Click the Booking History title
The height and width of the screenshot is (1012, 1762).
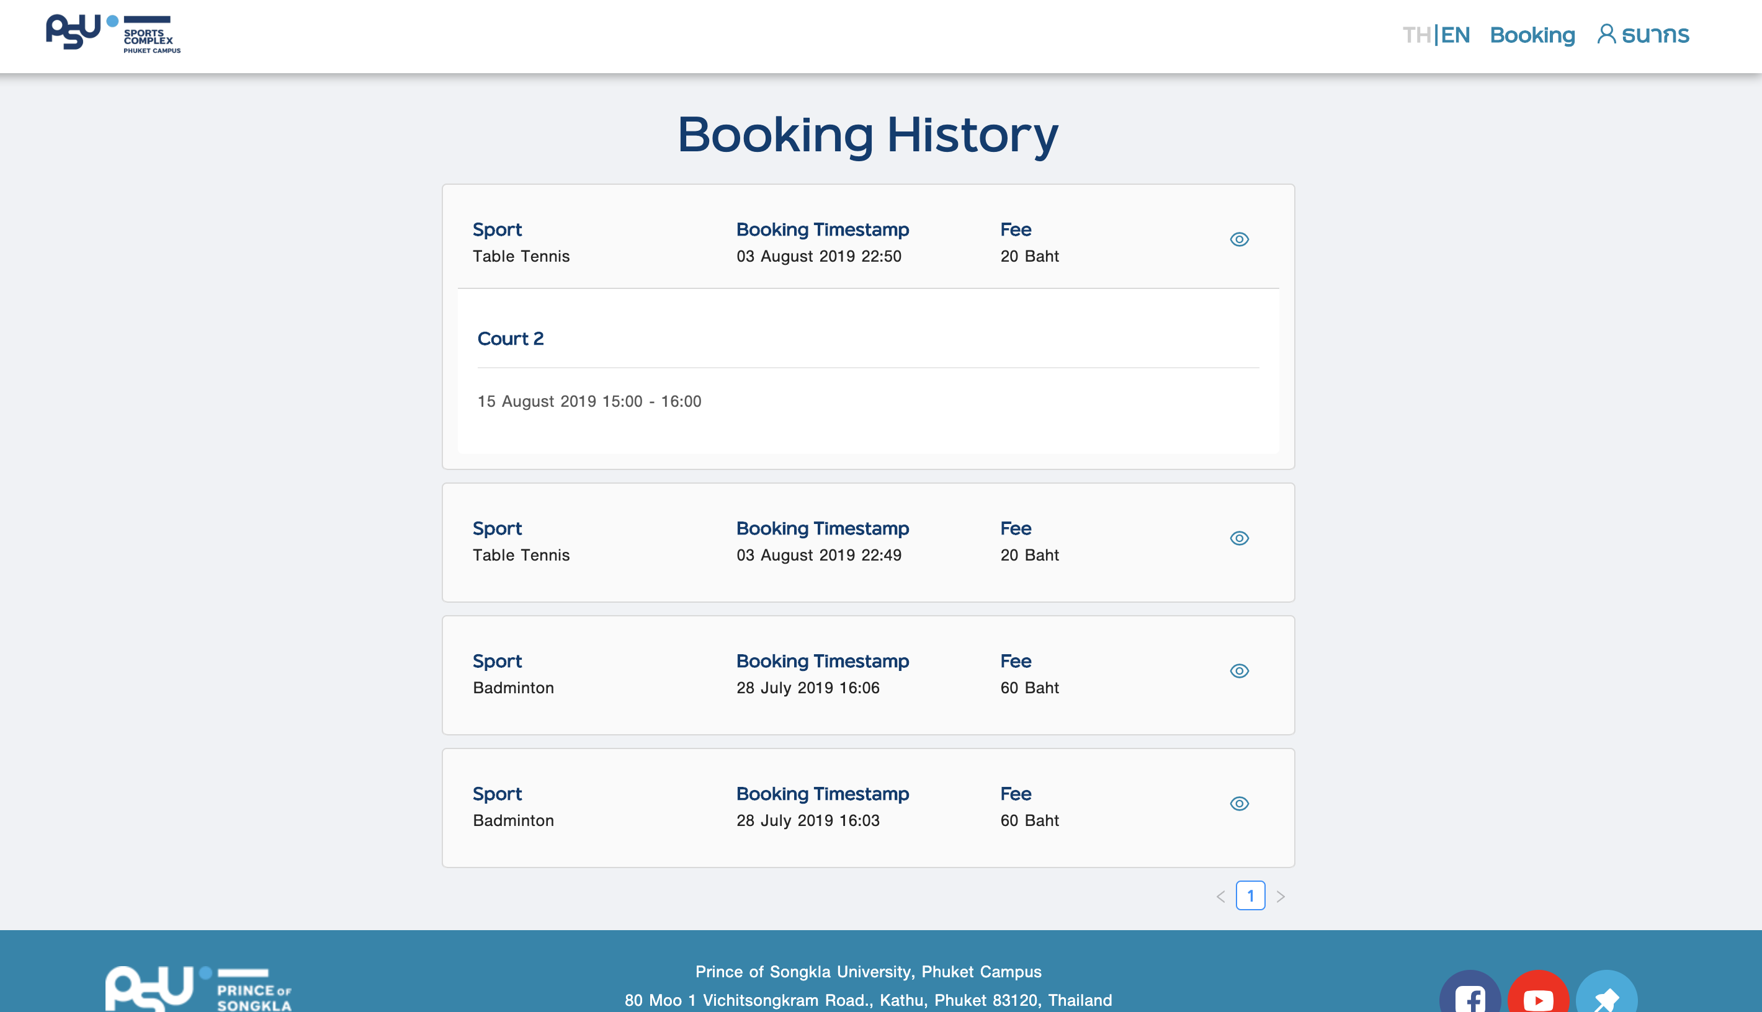point(868,135)
